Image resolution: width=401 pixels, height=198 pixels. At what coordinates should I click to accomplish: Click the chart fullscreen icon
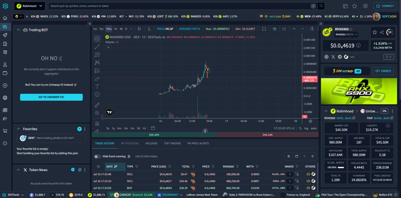264,29
